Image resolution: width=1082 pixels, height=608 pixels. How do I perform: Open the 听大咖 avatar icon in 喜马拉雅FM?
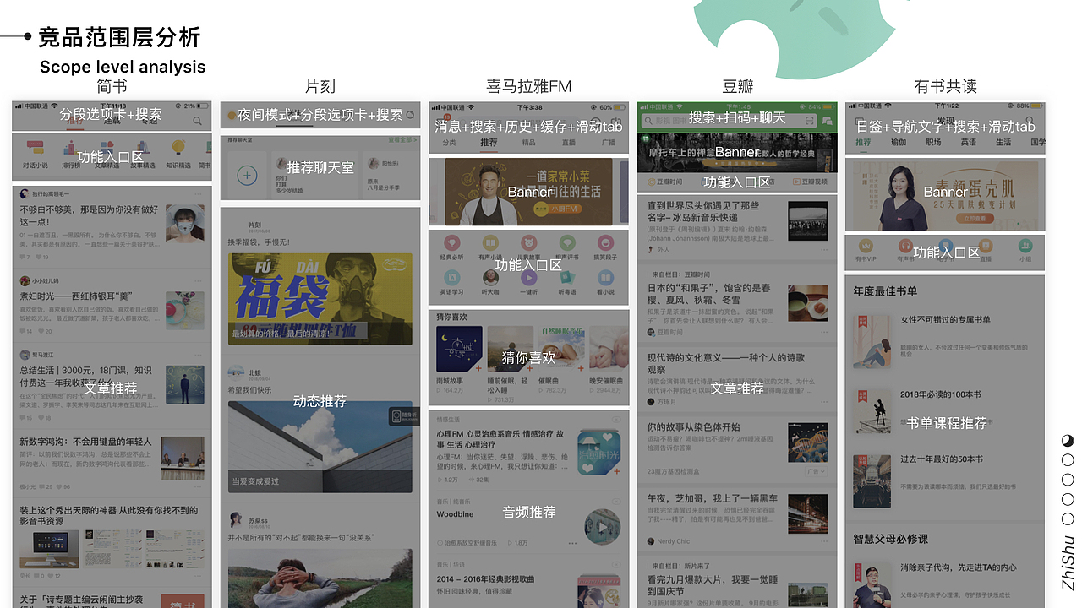point(490,277)
